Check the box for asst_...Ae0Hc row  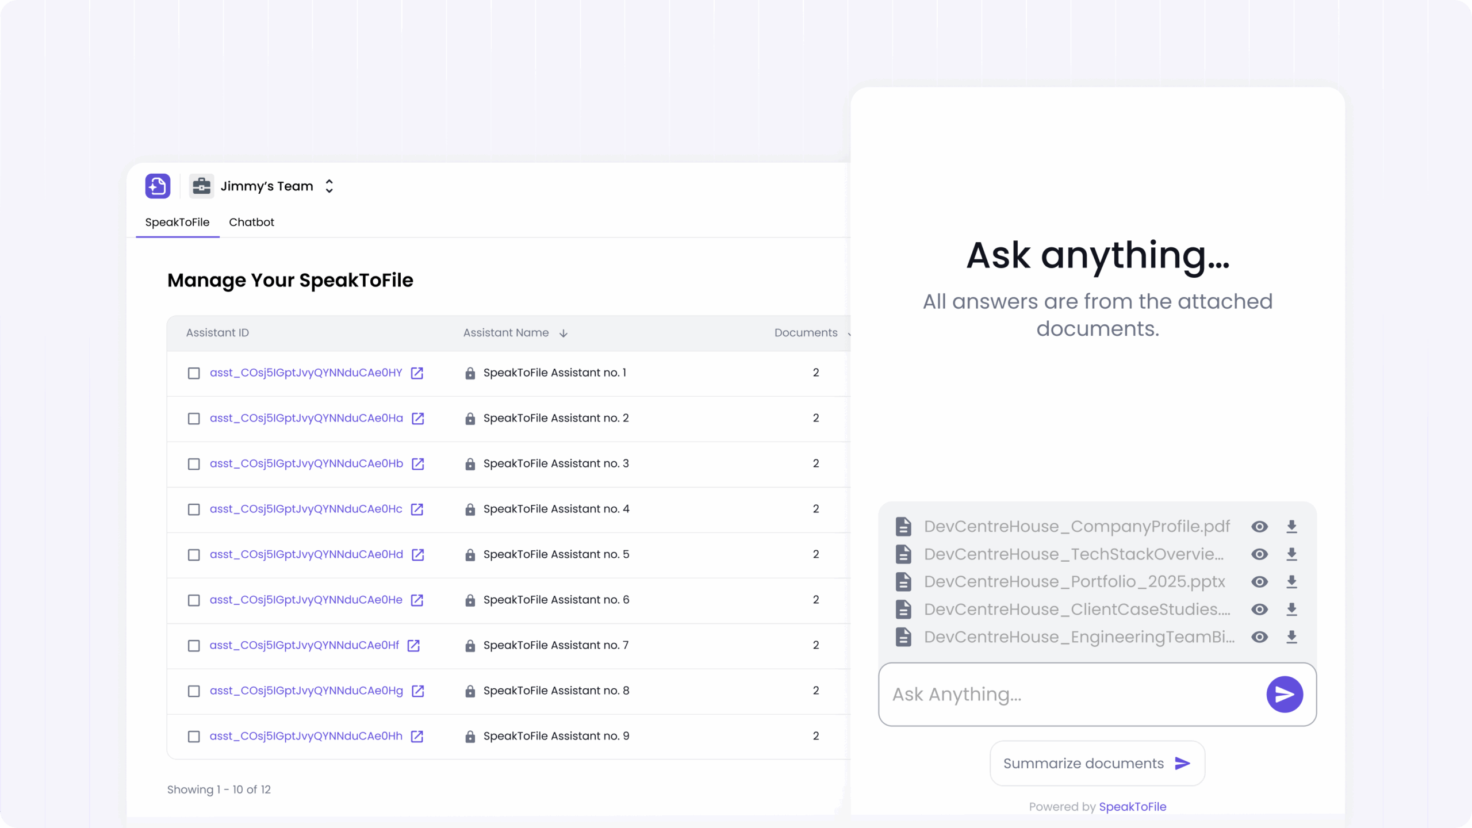coord(194,509)
